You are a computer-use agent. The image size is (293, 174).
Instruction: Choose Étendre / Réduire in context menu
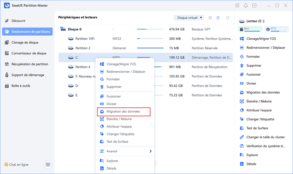[125, 119]
